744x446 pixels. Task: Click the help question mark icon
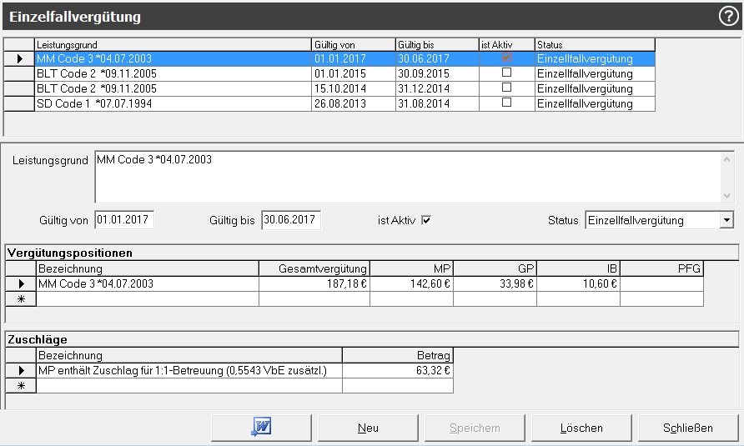(x=728, y=17)
